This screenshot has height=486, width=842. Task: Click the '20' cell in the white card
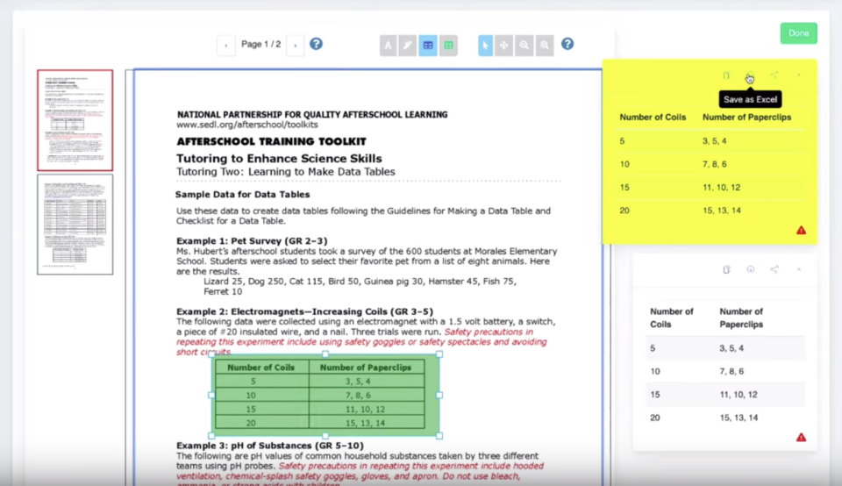point(654,418)
